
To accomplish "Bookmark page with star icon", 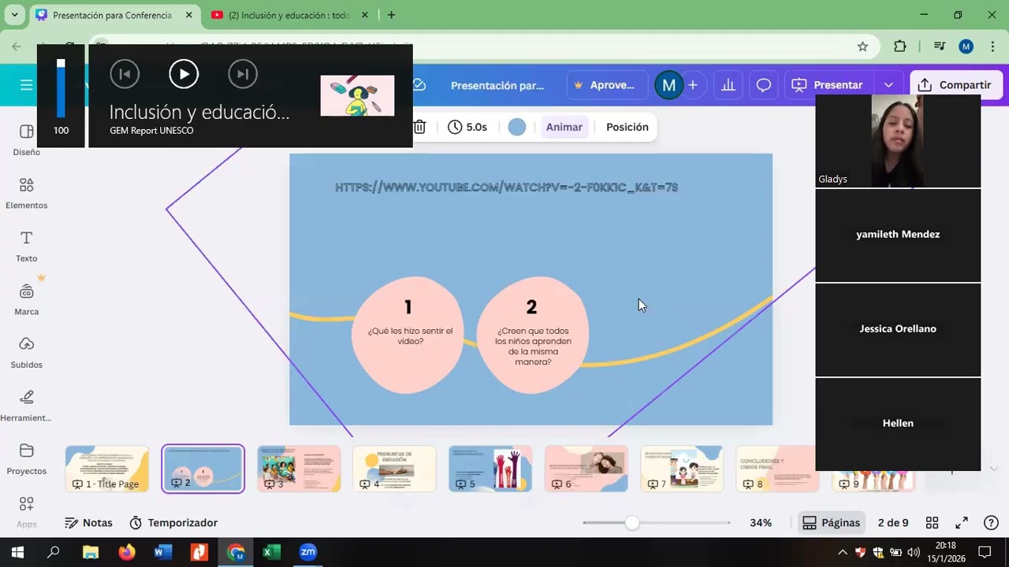I will coord(862,46).
